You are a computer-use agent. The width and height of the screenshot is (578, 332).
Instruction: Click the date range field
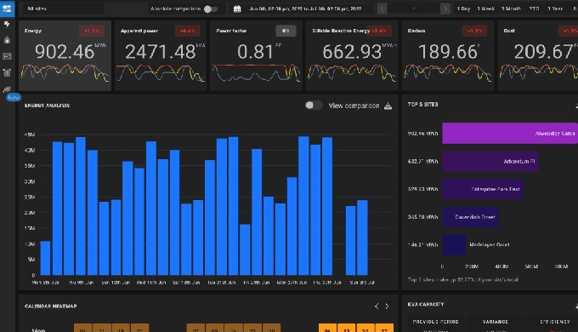point(305,9)
